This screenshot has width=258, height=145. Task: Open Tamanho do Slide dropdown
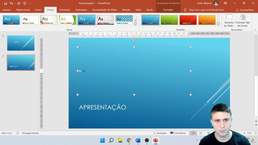click(x=229, y=21)
